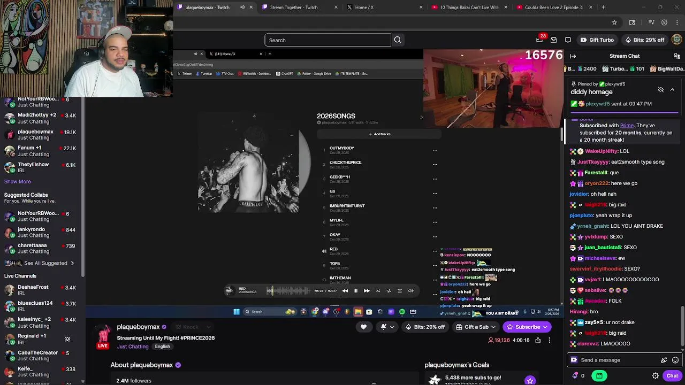Viewport: 685px width, 385px height.
Task: Bookmark this page with star icon
Action: (614, 22)
